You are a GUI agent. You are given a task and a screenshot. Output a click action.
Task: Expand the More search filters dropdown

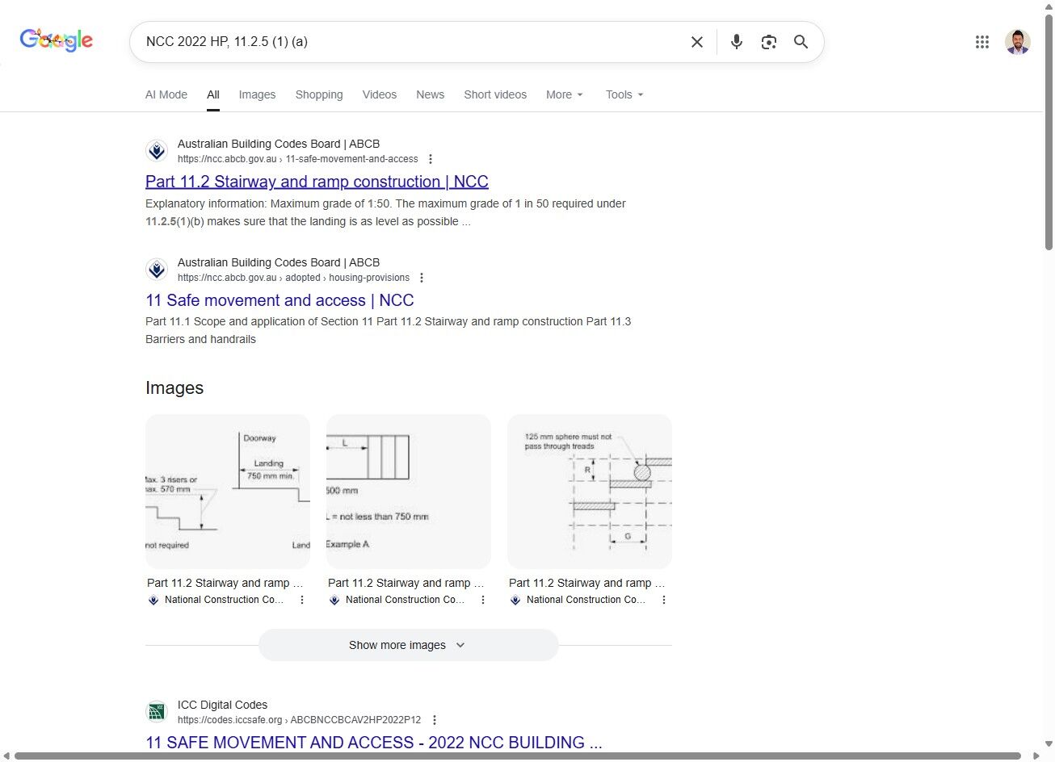click(x=565, y=94)
